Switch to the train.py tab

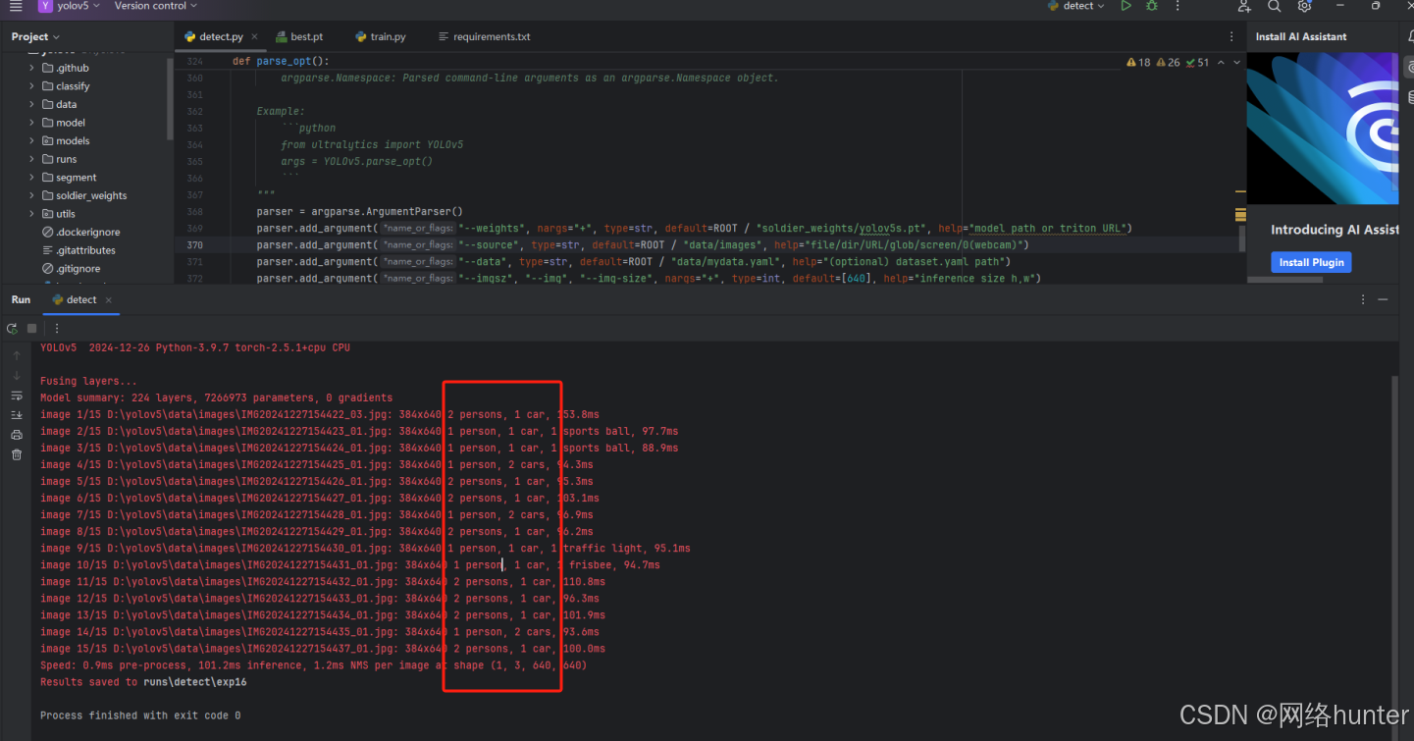[x=381, y=36]
